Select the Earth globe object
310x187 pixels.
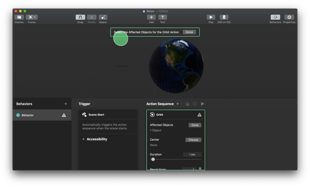pyautogui.click(x=176, y=66)
